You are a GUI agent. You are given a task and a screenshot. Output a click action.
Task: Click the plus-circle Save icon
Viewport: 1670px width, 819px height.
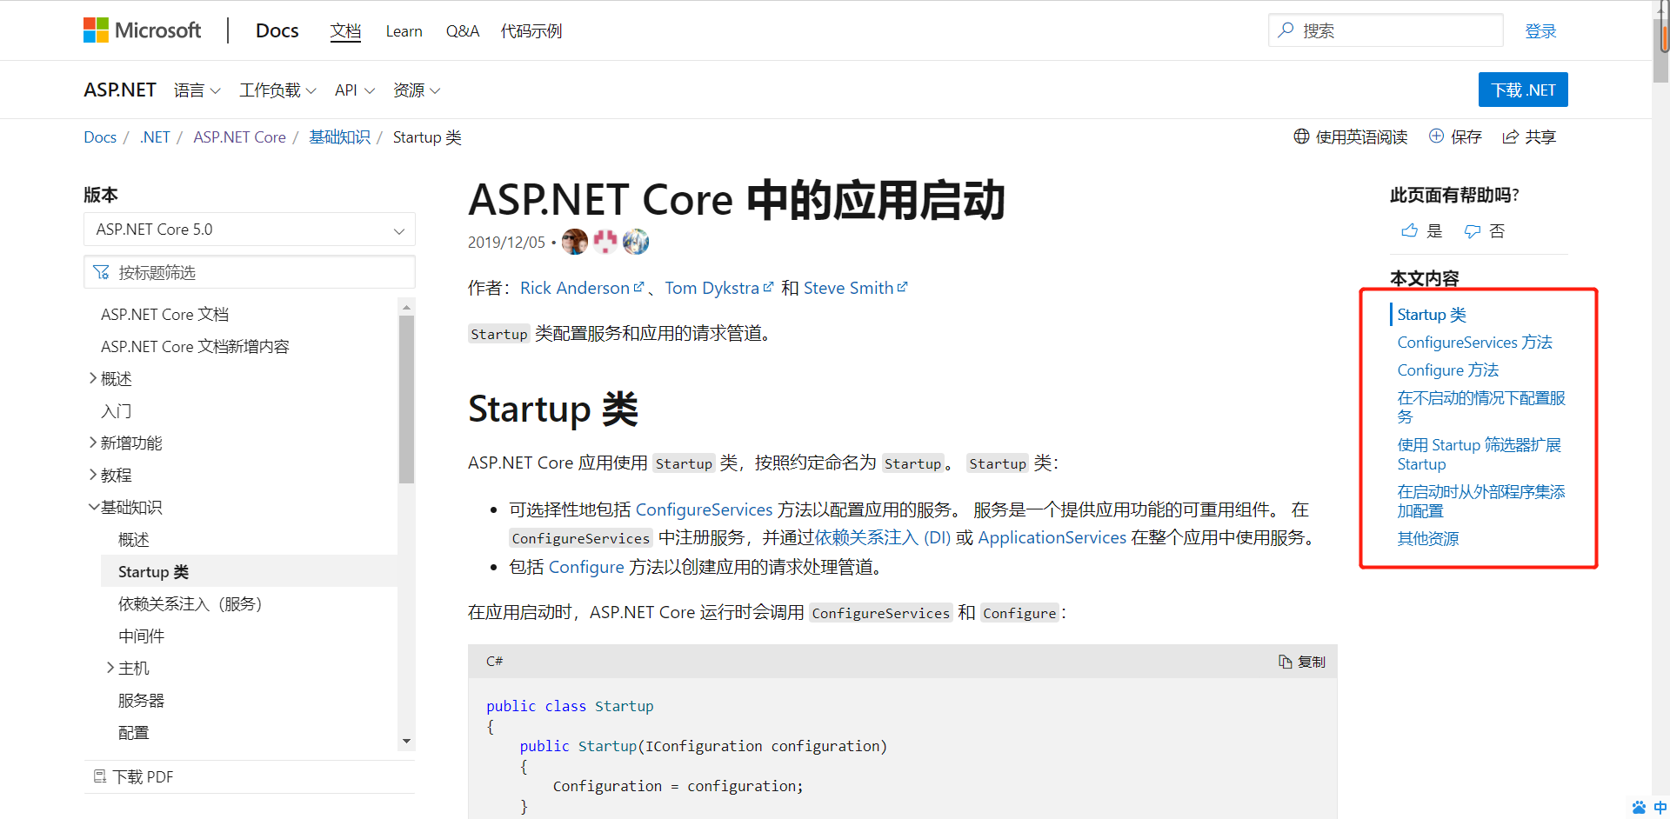[1436, 136]
